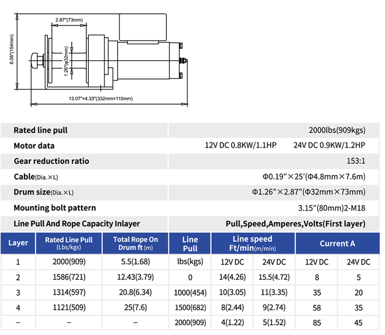Select the 153:1 gear reduction value
The image size is (385, 335).
coord(355,161)
